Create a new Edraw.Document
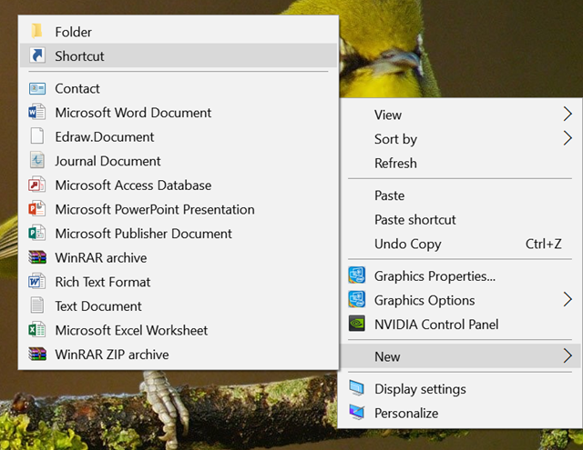This screenshot has height=450, width=583. click(179, 136)
